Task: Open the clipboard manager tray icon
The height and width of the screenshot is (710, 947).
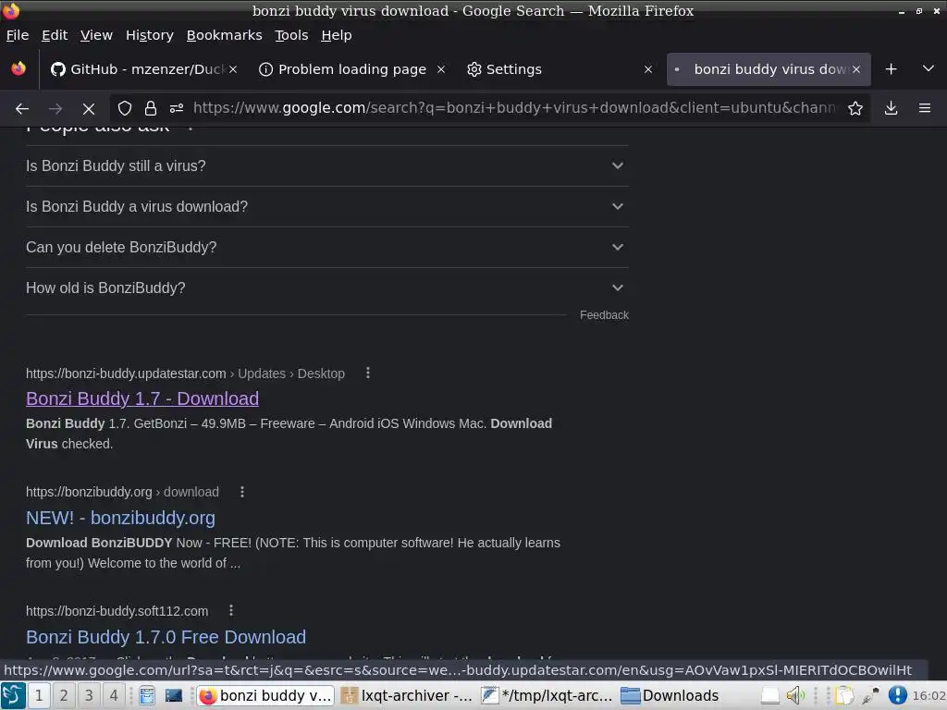Action: point(843,695)
